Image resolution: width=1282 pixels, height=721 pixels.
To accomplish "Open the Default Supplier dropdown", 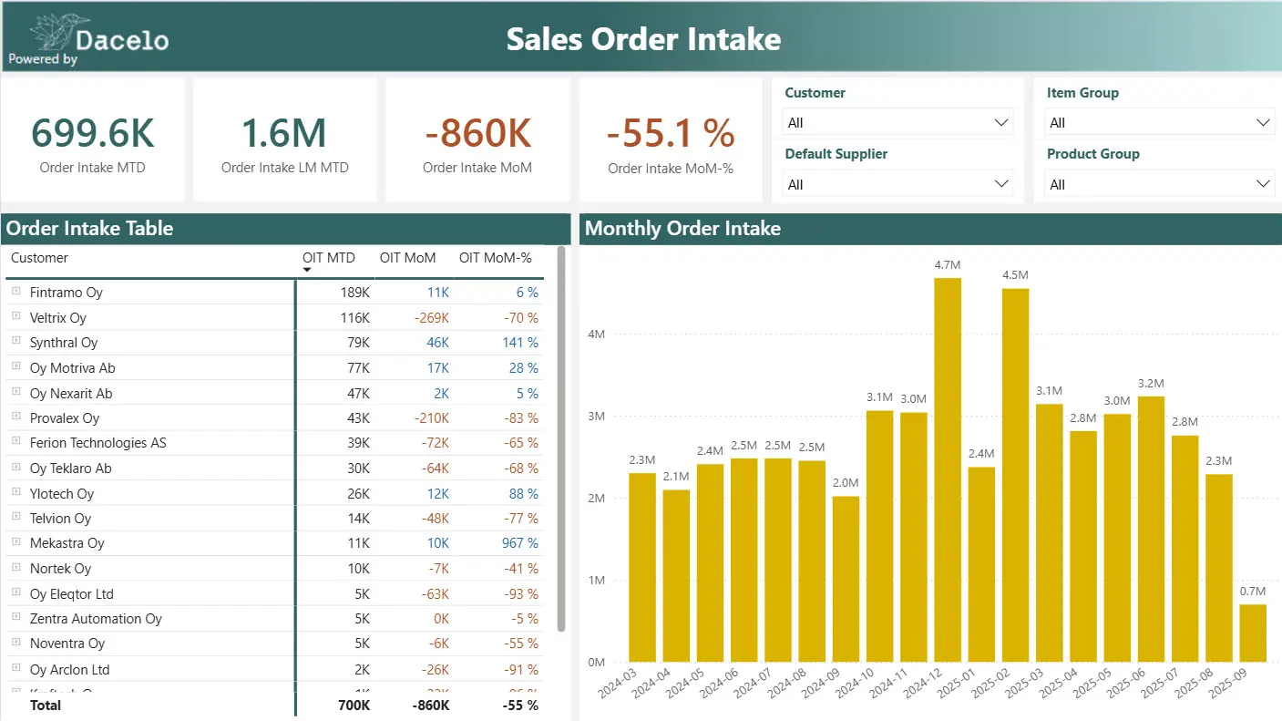I will point(897,184).
